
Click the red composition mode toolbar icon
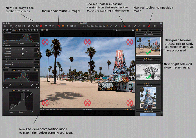[149, 26]
